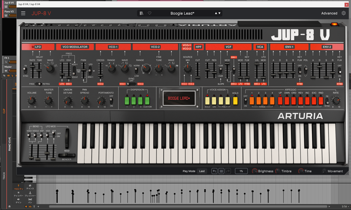Select the UNI voice assign button

[214, 101]
